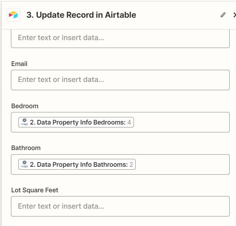Click the reapi icon in Bathrooms pill
This screenshot has height=226, width=236.
coord(24,164)
